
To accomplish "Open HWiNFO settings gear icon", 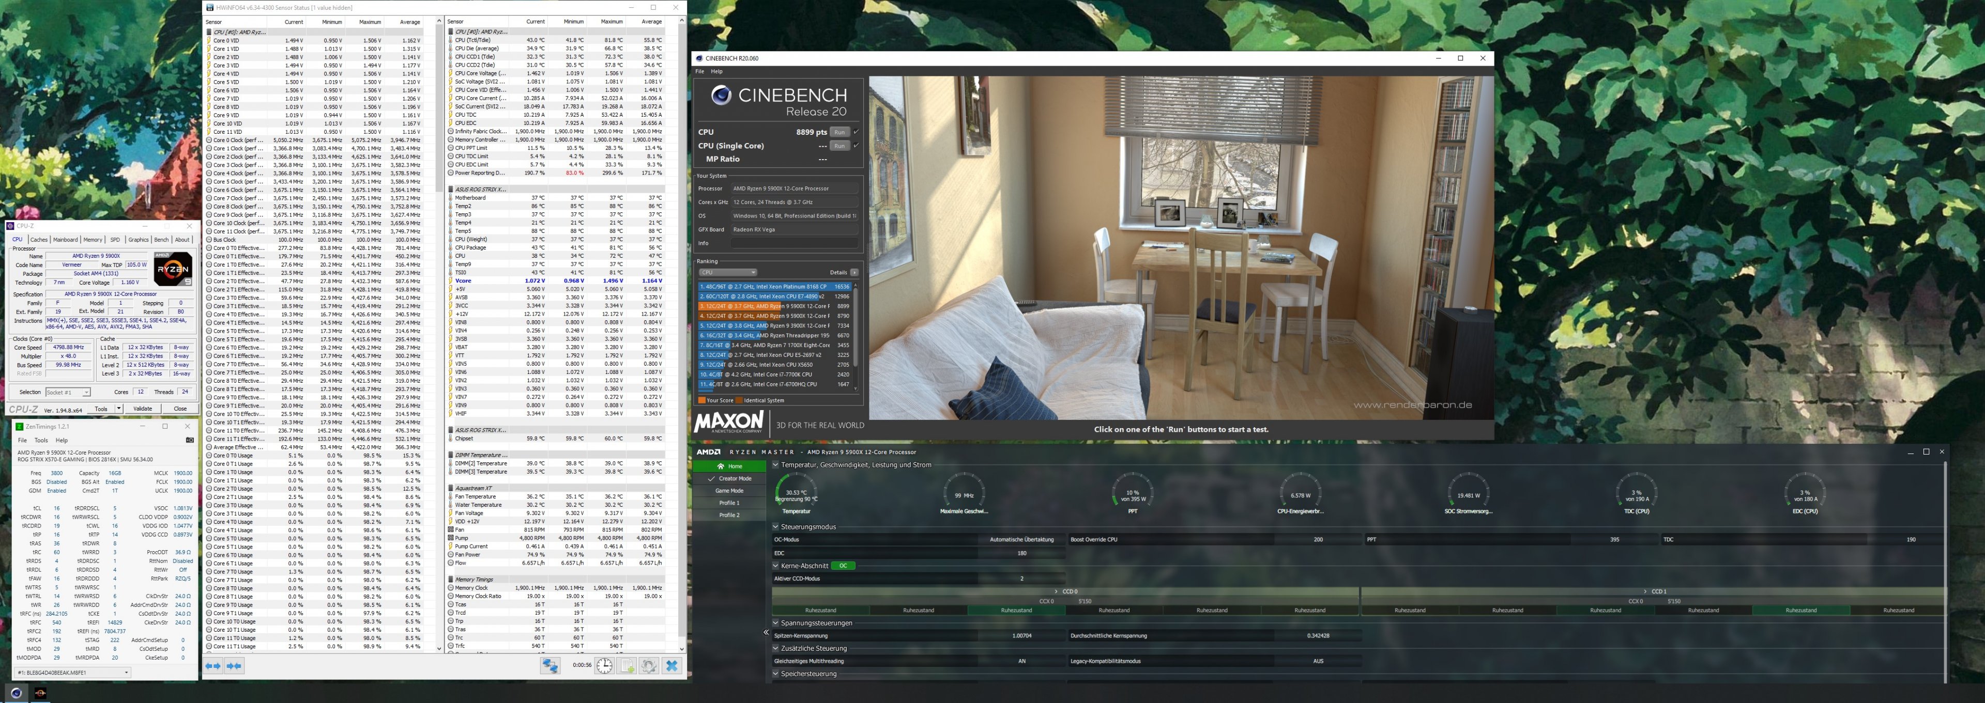I will (649, 666).
